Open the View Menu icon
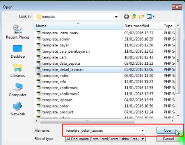Image resolution: width=185 pixels, height=145 pixels. tap(149, 16)
